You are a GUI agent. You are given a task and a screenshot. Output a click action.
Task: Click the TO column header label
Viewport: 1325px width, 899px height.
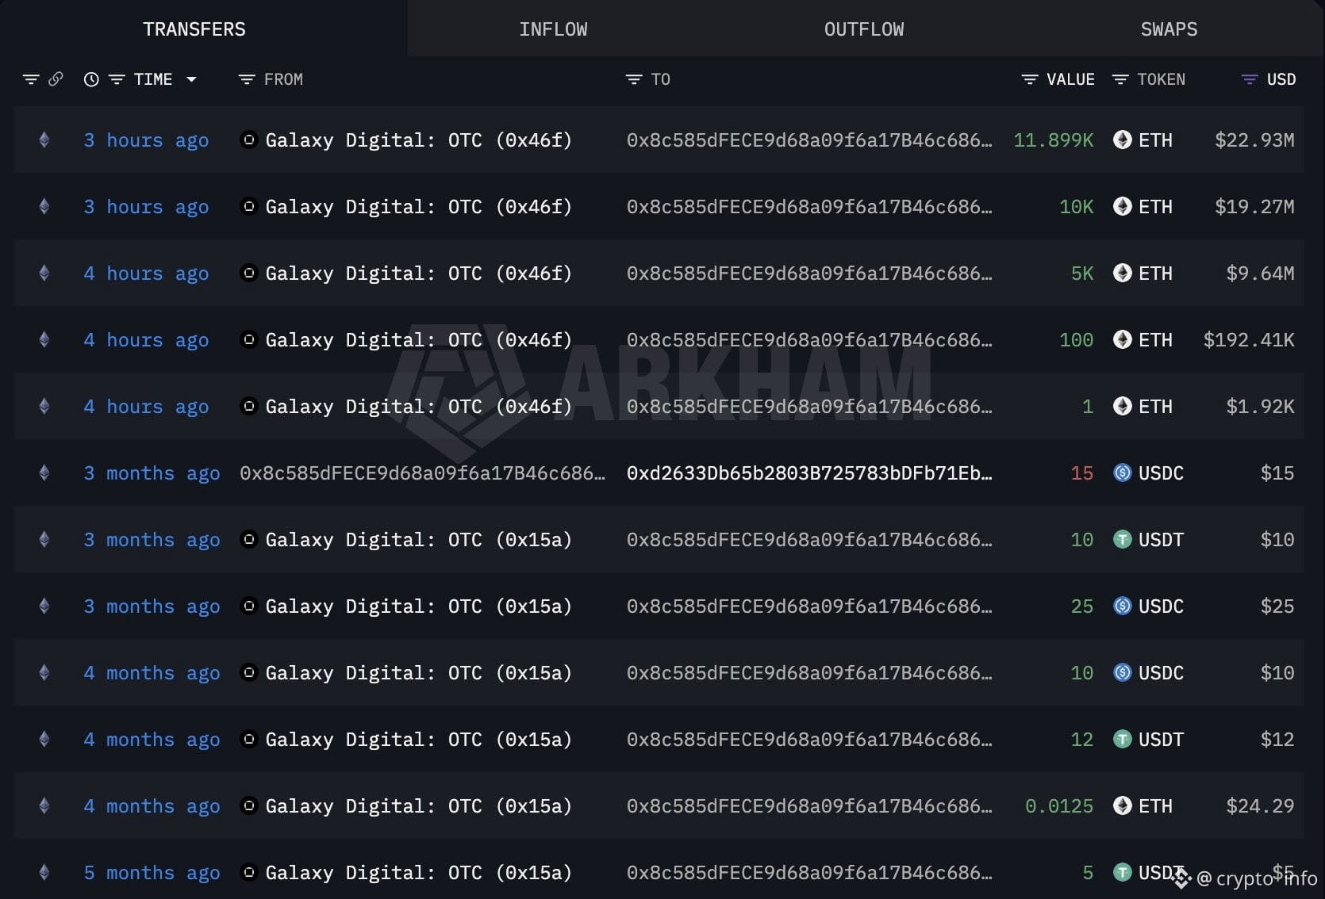pyautogui.click(x=660, y=79)
